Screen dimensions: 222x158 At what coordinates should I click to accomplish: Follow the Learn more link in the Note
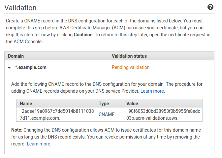click(x=39, y=144)
